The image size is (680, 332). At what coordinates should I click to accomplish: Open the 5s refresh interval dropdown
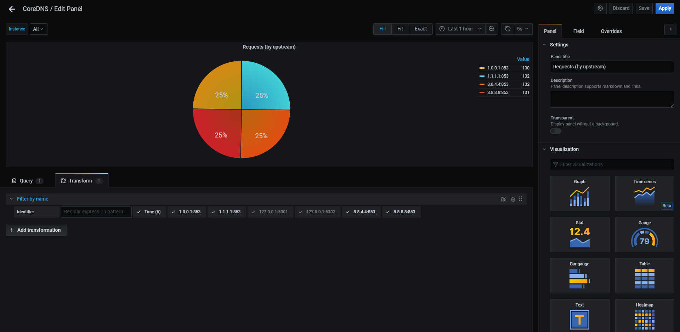[x=523, y=29]
